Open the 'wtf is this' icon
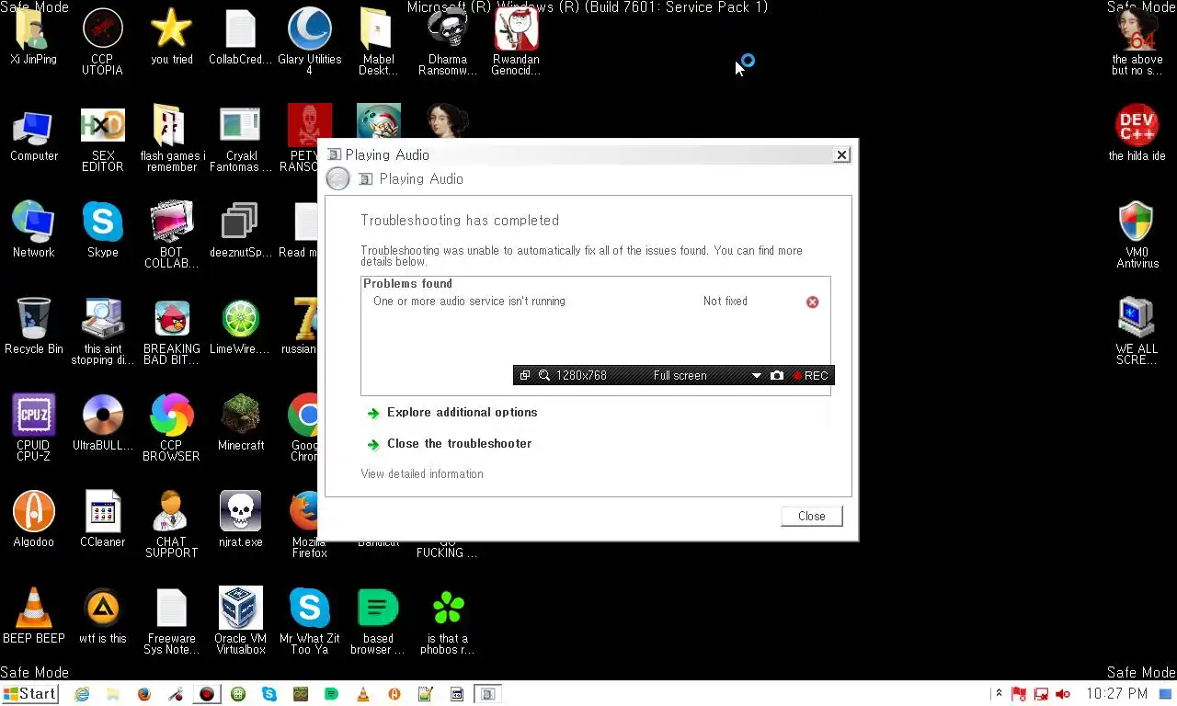Viewport: 1177px width, 706px height. pyautogui.click(x=102, y=616)
